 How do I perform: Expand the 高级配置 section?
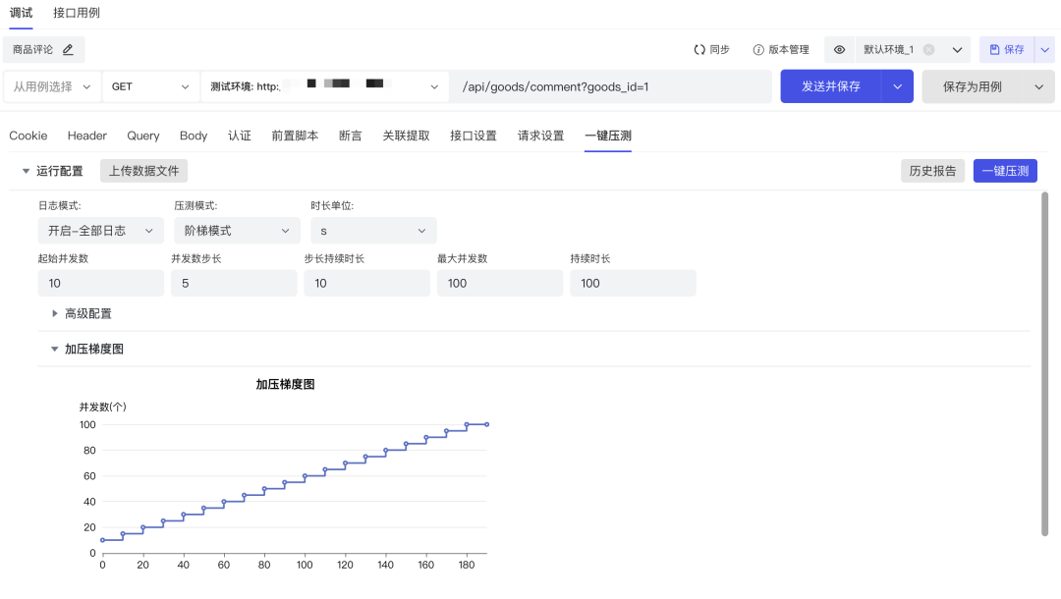pos(87,313)
